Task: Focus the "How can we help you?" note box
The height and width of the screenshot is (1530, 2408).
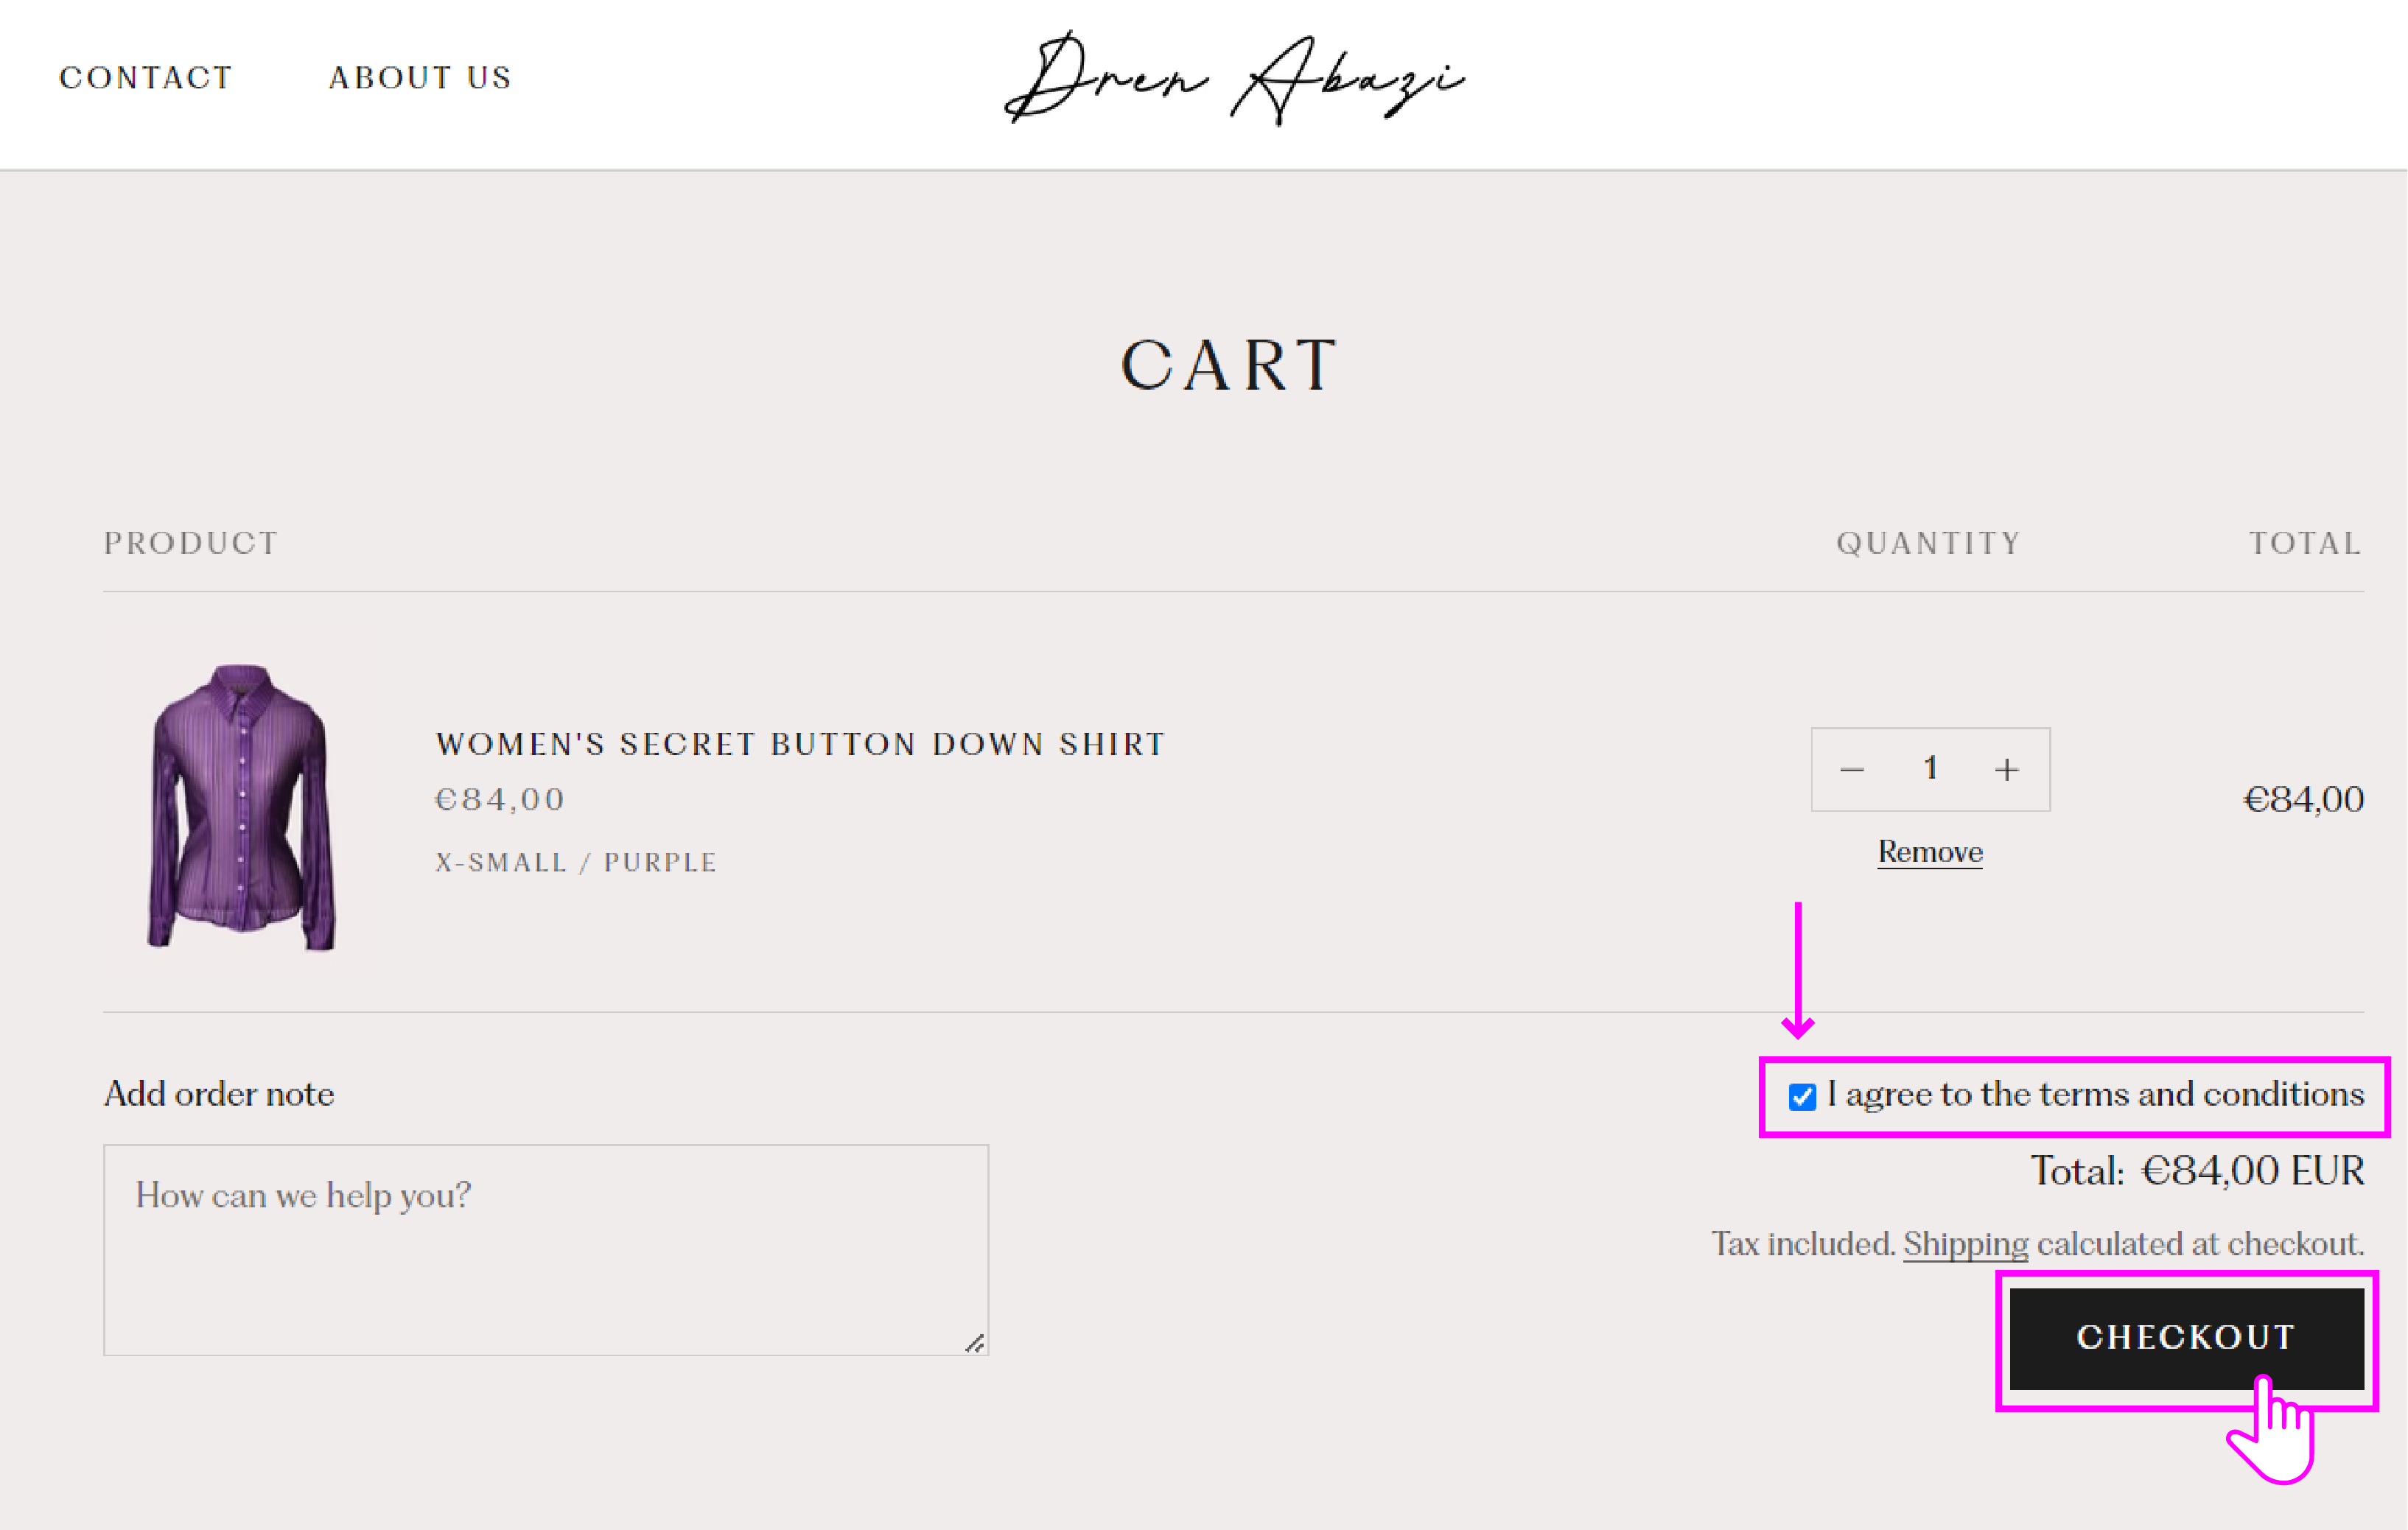Action: pyautogui.click(x=545, y=1250)
